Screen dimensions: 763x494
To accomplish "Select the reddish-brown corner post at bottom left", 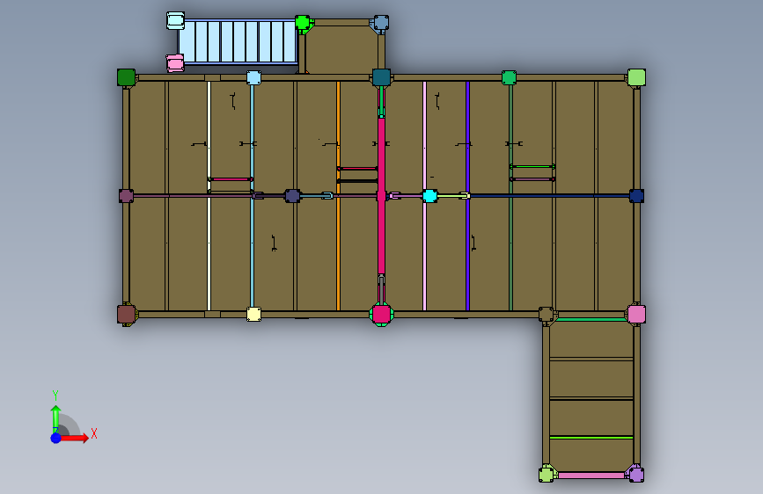I will pyautogui.click(x=126, y=314).
